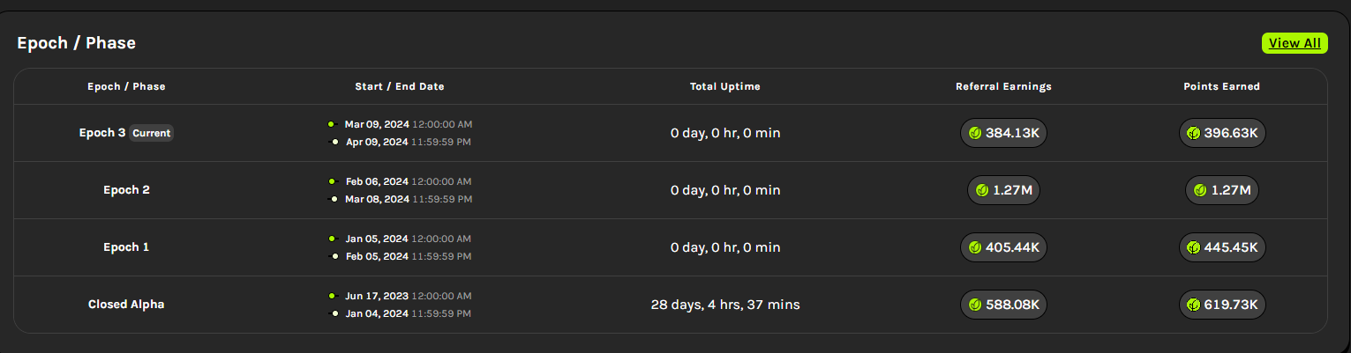Open the Epoch 2 row label
1351x353 pixels.
126,190
